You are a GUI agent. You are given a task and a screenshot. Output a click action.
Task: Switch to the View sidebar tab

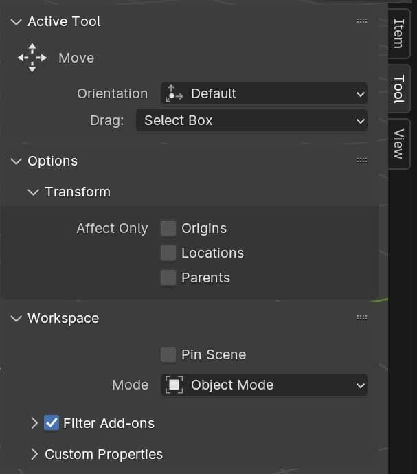[x=398, y=143]
